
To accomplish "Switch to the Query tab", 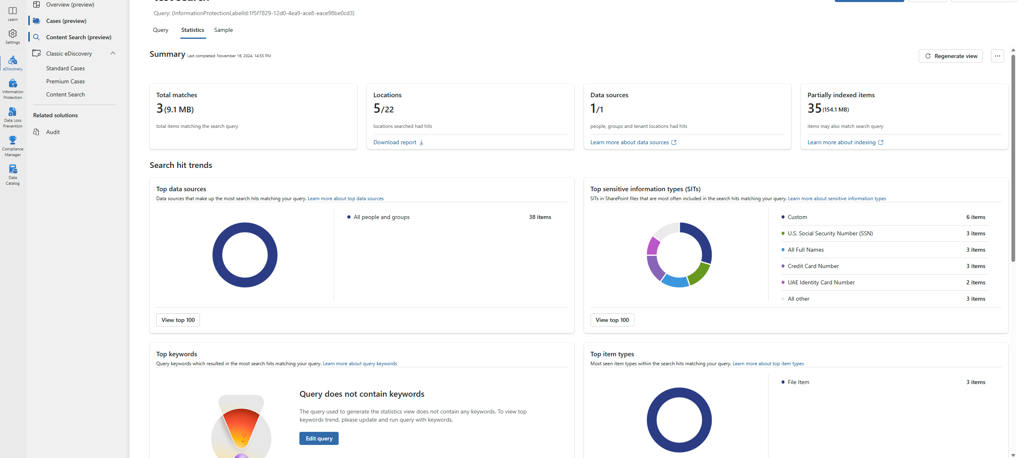I will (x=160, y=30).
